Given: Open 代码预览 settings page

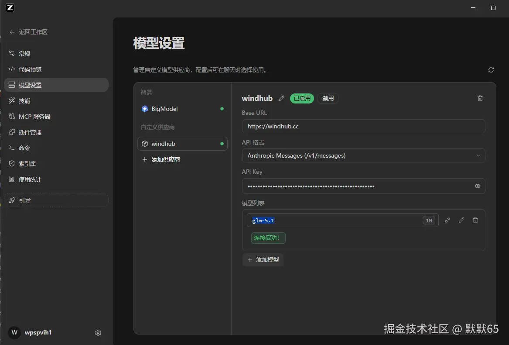Looking at the screenshot, I should (x=56, y=69).
